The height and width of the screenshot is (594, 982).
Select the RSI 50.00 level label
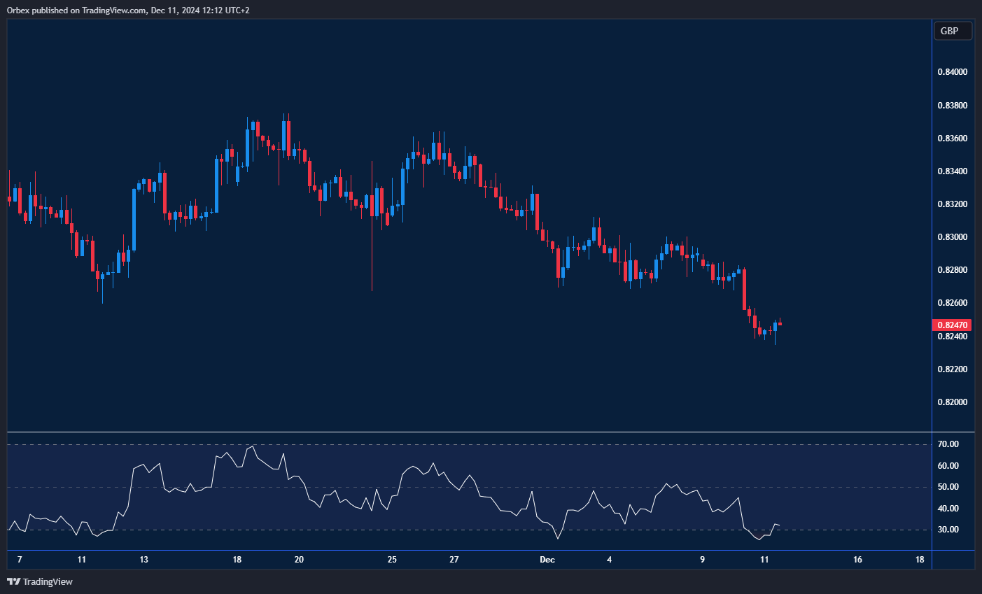pyautogui.click(x=948, y=487)
